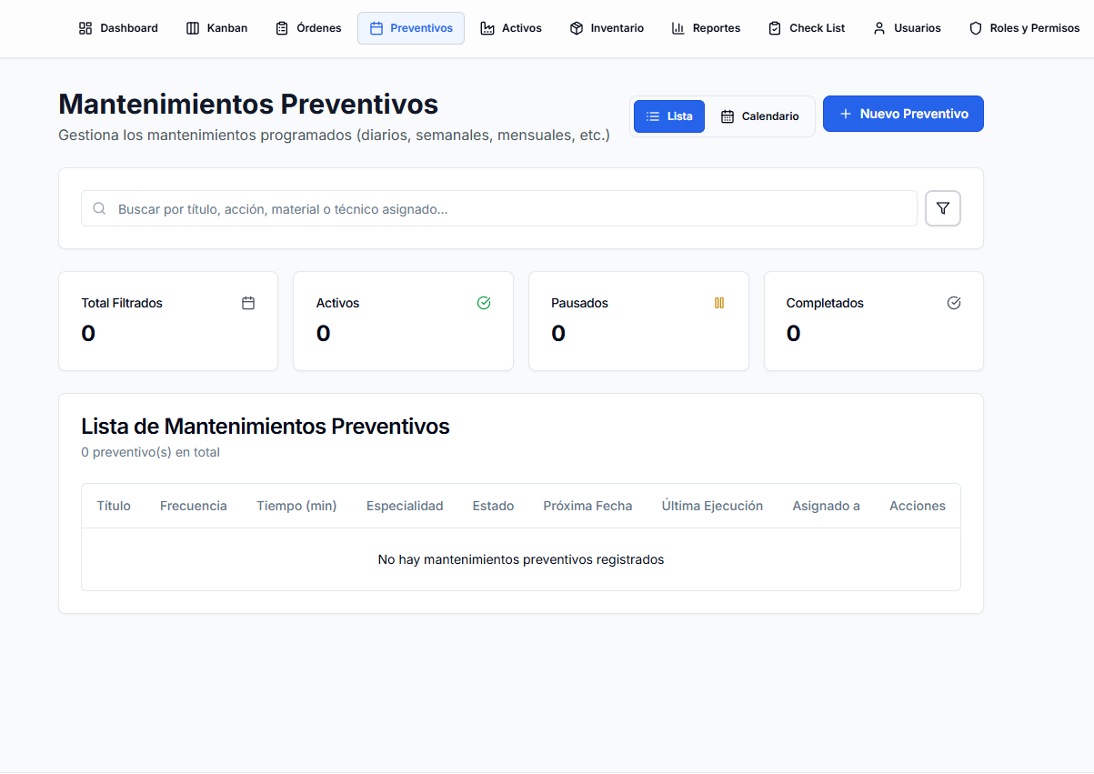The image size is (1094, 774).
Task: Switch to the Calendario view
Action: click(x=760, y=116)
